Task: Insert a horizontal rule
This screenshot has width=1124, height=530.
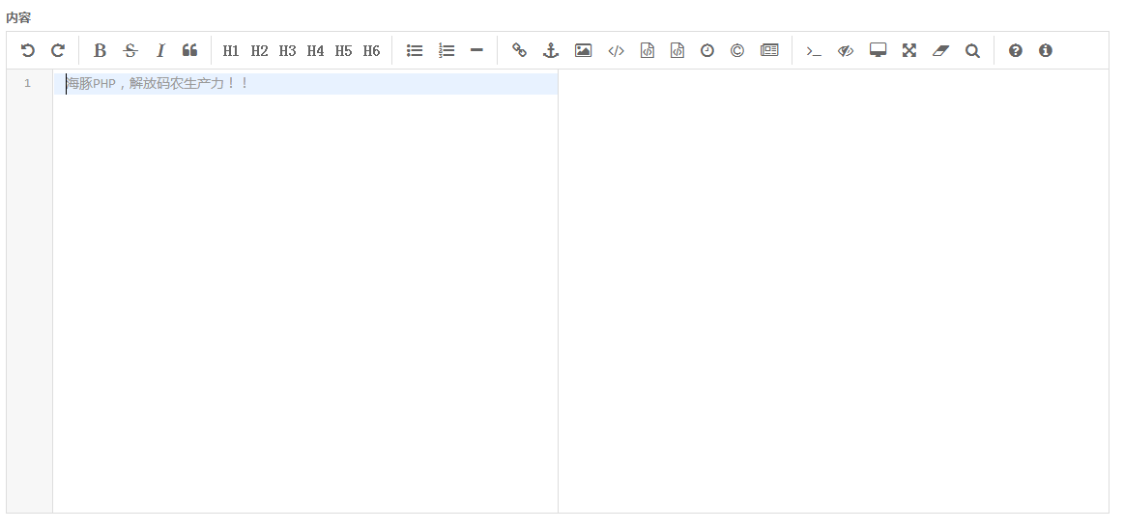Action: [x=476, y=50]
